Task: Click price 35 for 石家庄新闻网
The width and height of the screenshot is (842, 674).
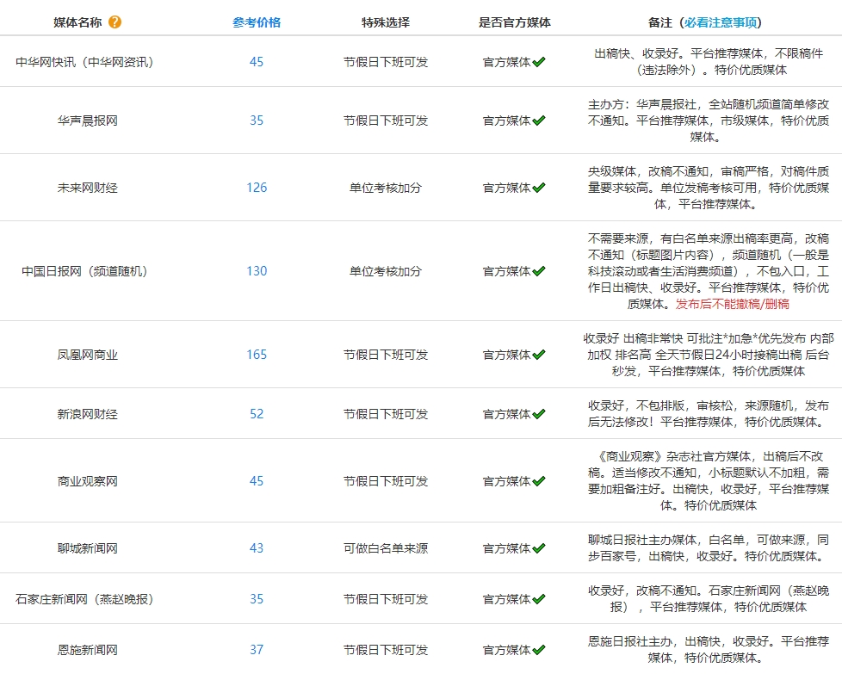Action: tap(257, 599)
